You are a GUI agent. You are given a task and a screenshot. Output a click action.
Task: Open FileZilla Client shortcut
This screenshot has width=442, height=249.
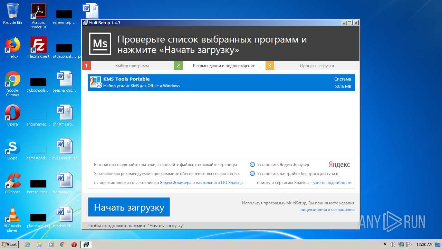pos(38,48)
